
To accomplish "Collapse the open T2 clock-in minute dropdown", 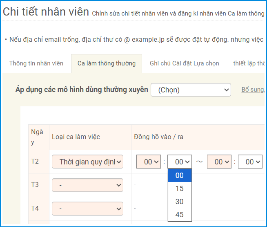I will [x=180, y=162].
